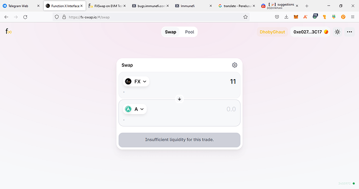The width and height of the screenshot is (359, 189).
Task: Select the Swap tab
Action: pyautogui.click(x=171, y=32)
